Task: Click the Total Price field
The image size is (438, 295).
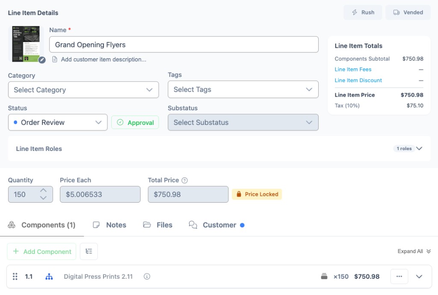Action: click(x=188, y=194)
